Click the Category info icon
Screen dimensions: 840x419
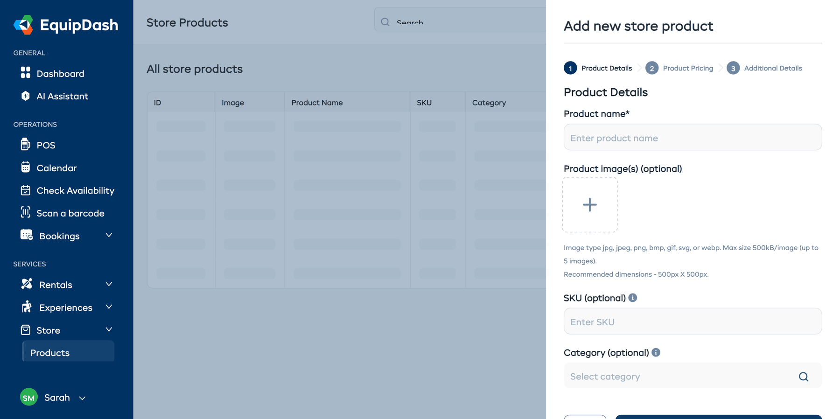(x=656, y=352)
